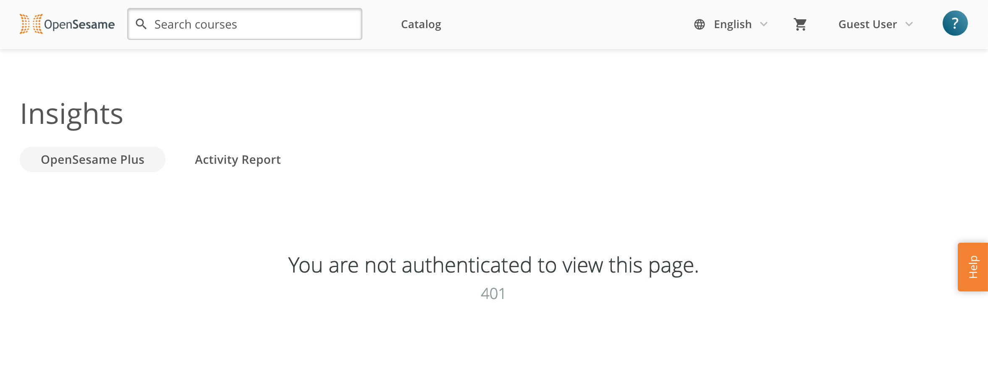Open the Guest User menu

[876, 24]
